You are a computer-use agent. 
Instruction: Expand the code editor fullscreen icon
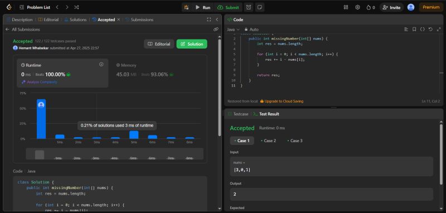[x=438, y=30]
